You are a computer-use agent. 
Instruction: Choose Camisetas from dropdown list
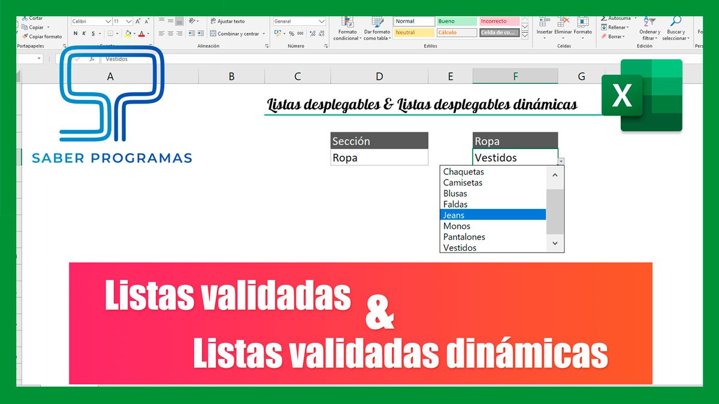pyautogui.click(x=493, y=183)
